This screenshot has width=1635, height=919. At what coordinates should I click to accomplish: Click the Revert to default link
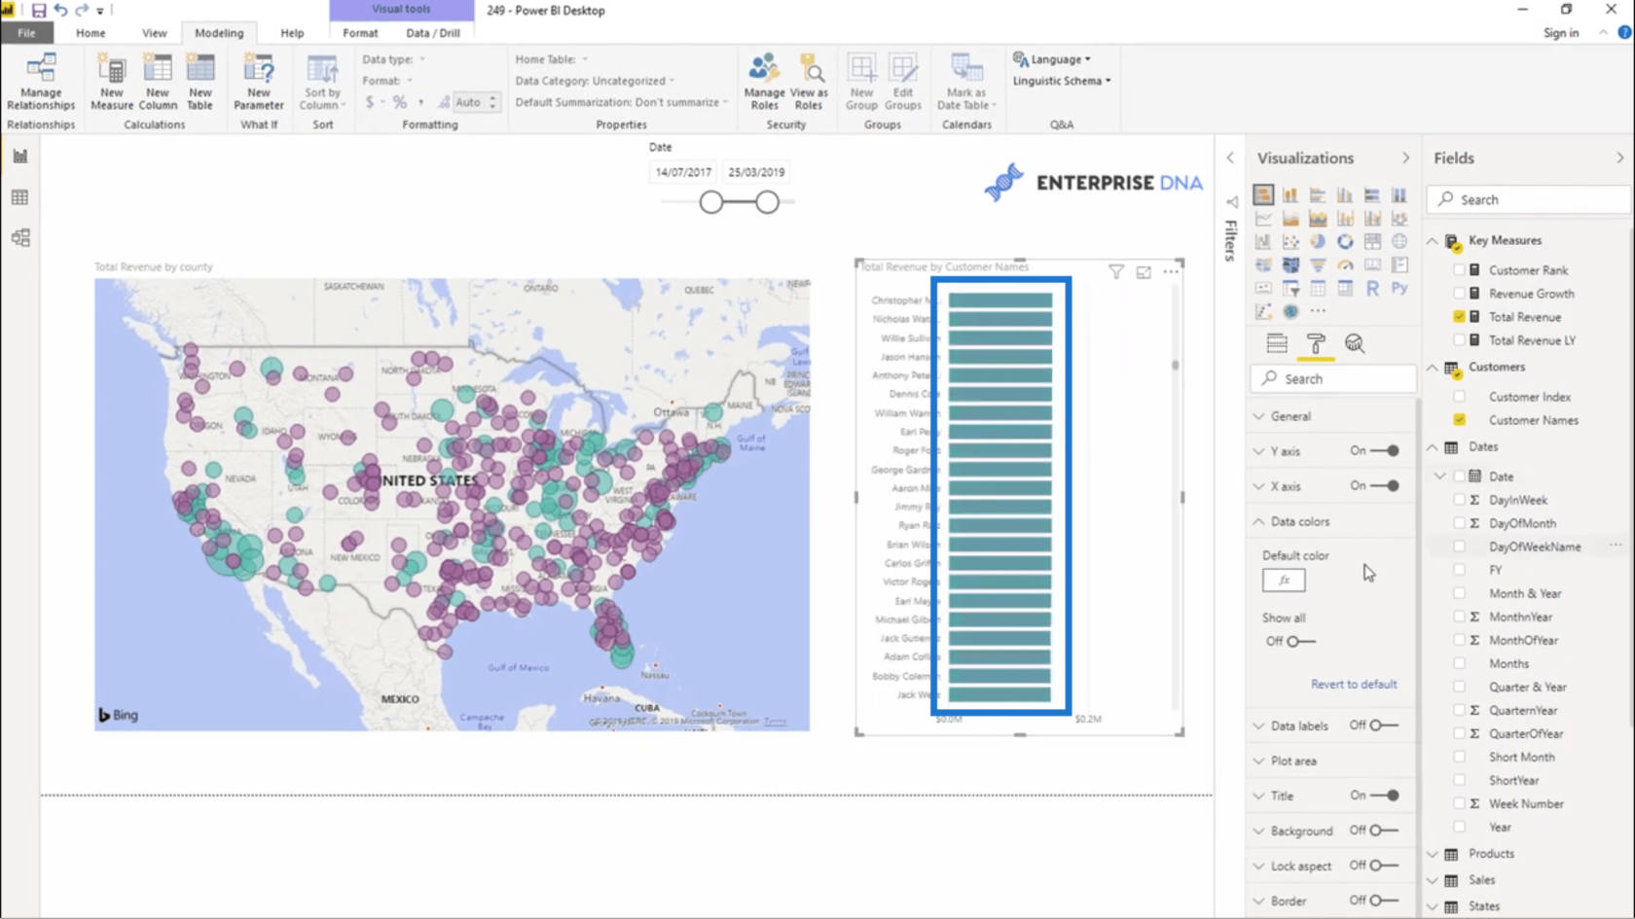pos(1354,685)
